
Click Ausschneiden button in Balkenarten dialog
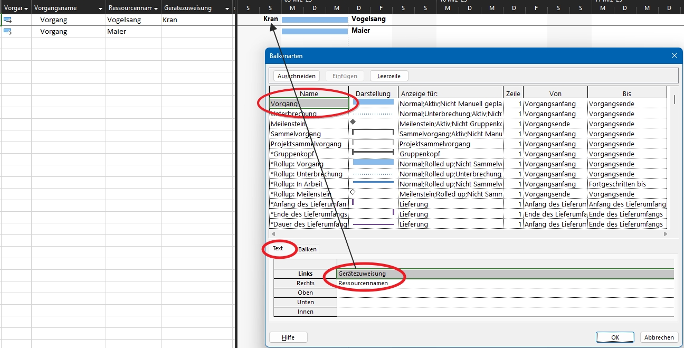297,76
